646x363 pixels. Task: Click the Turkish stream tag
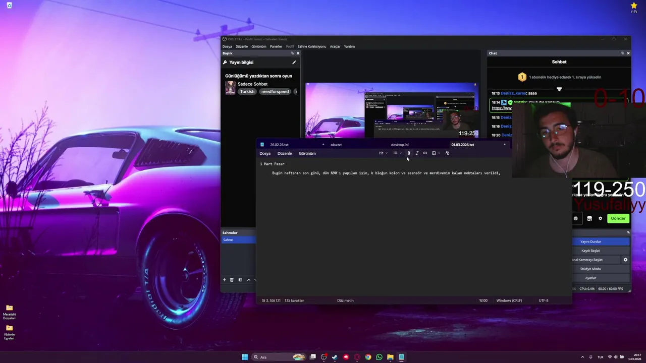point(247,92)
